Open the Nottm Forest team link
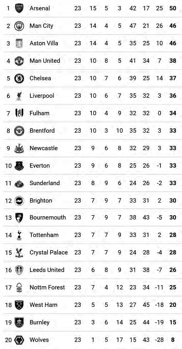182x349 pixels. coord(47,287)
